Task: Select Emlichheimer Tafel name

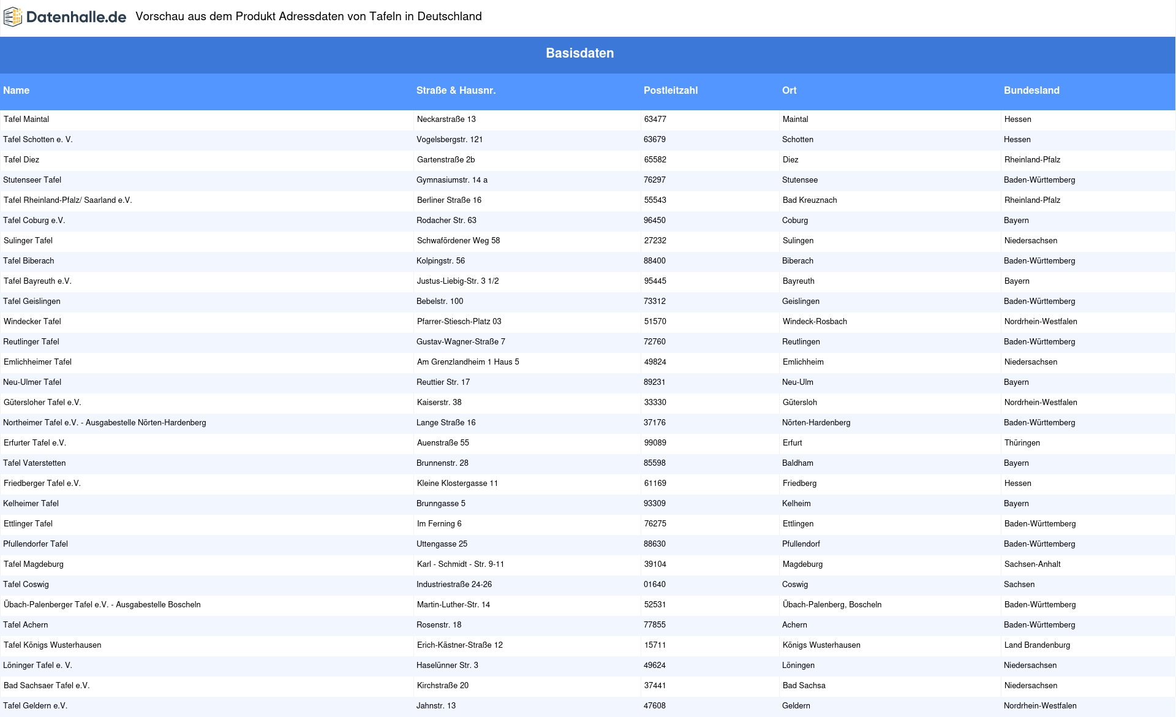Action: click(x=38, y=362)
